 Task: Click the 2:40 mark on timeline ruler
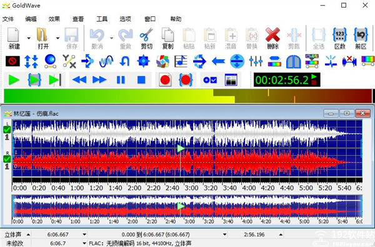coord(172,188)
